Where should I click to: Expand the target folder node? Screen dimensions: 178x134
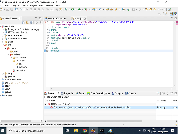3,73
